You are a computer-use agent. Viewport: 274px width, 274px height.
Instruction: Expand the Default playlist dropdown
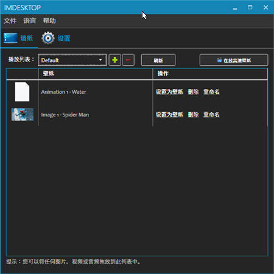(x=72, y=60)
